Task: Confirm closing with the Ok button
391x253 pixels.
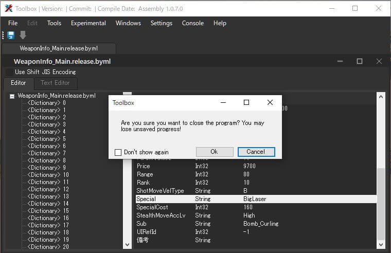Action: click(215, 152)
